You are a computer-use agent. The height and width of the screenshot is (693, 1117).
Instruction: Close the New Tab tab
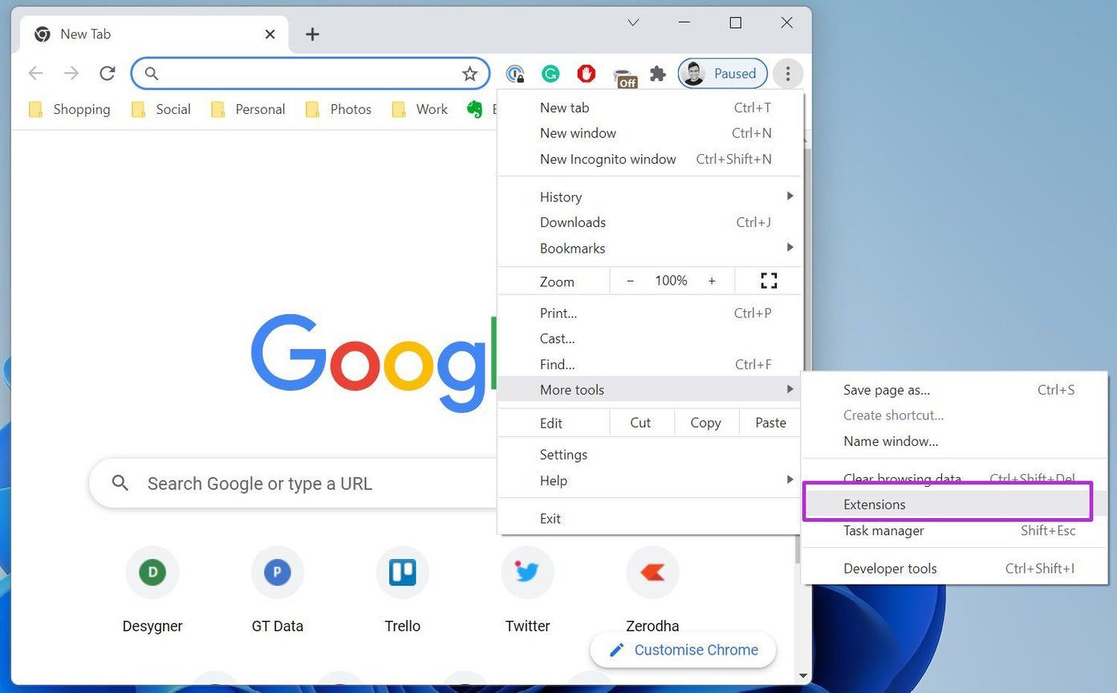270,34
